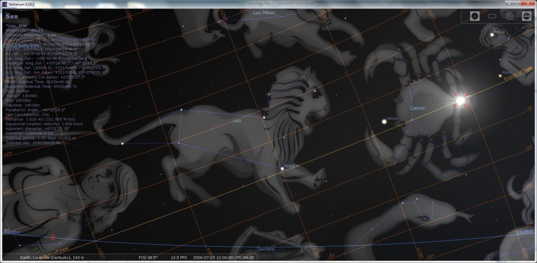Click the Stellarium app icon in title bar
The width and height of the screenshot is (537, 263).
click(x=4, y=4)
